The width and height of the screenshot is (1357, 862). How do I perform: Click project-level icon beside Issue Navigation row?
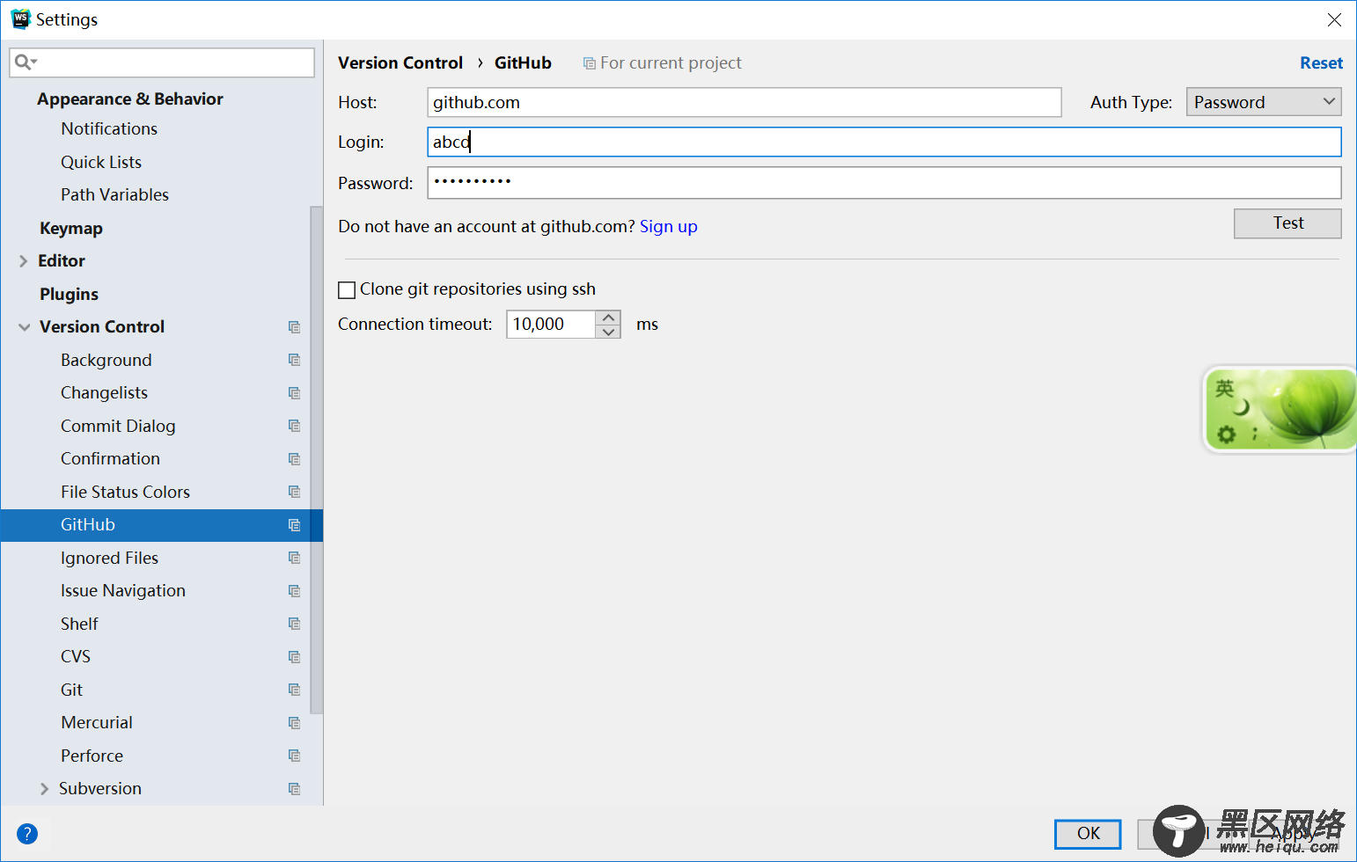pyautogui.click(x=295, y=591)
